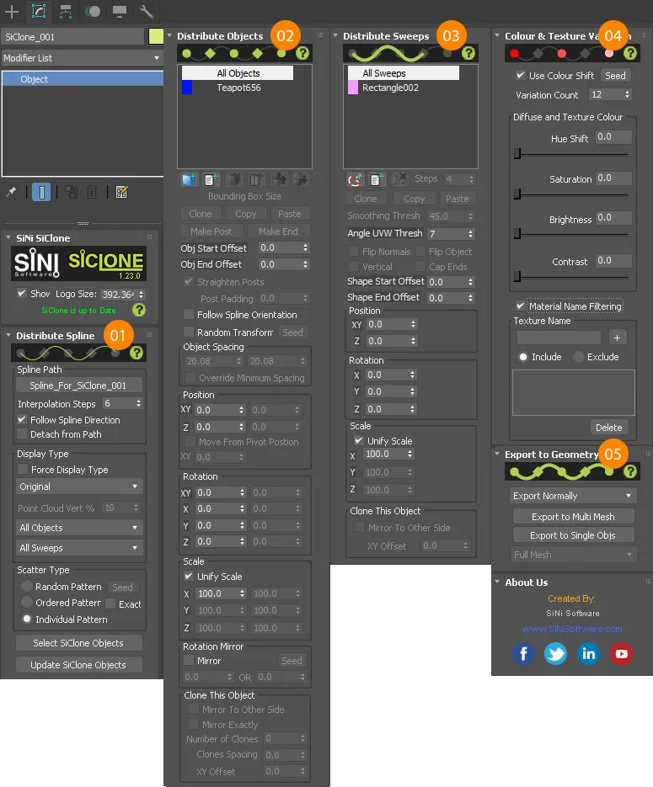Enable Force Display Type

(23, 470)
